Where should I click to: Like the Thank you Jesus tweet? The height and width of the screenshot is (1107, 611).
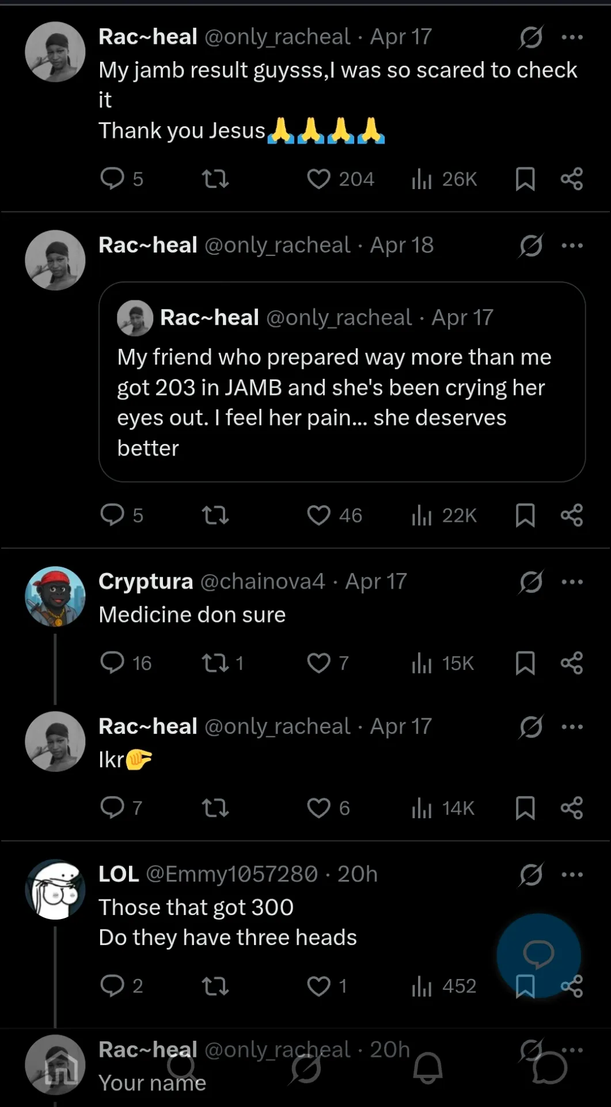coord(318,179)
